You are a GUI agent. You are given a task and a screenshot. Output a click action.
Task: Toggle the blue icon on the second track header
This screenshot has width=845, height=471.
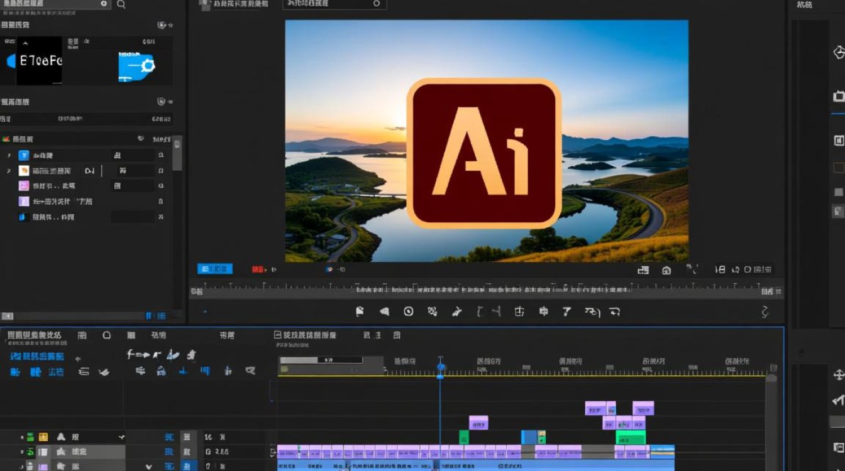169,452
